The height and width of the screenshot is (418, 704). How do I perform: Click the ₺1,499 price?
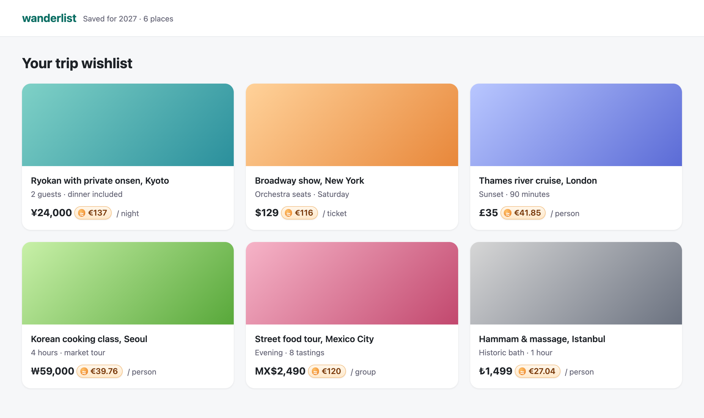(x=496, y=371)
